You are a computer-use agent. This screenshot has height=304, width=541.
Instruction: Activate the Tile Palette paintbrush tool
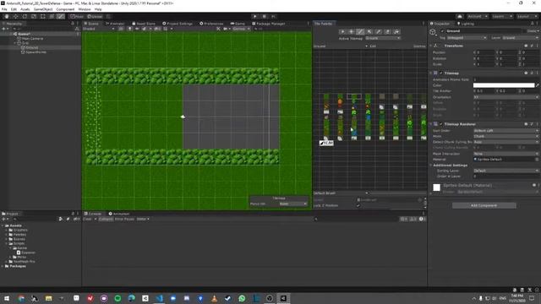pos(360,31)
